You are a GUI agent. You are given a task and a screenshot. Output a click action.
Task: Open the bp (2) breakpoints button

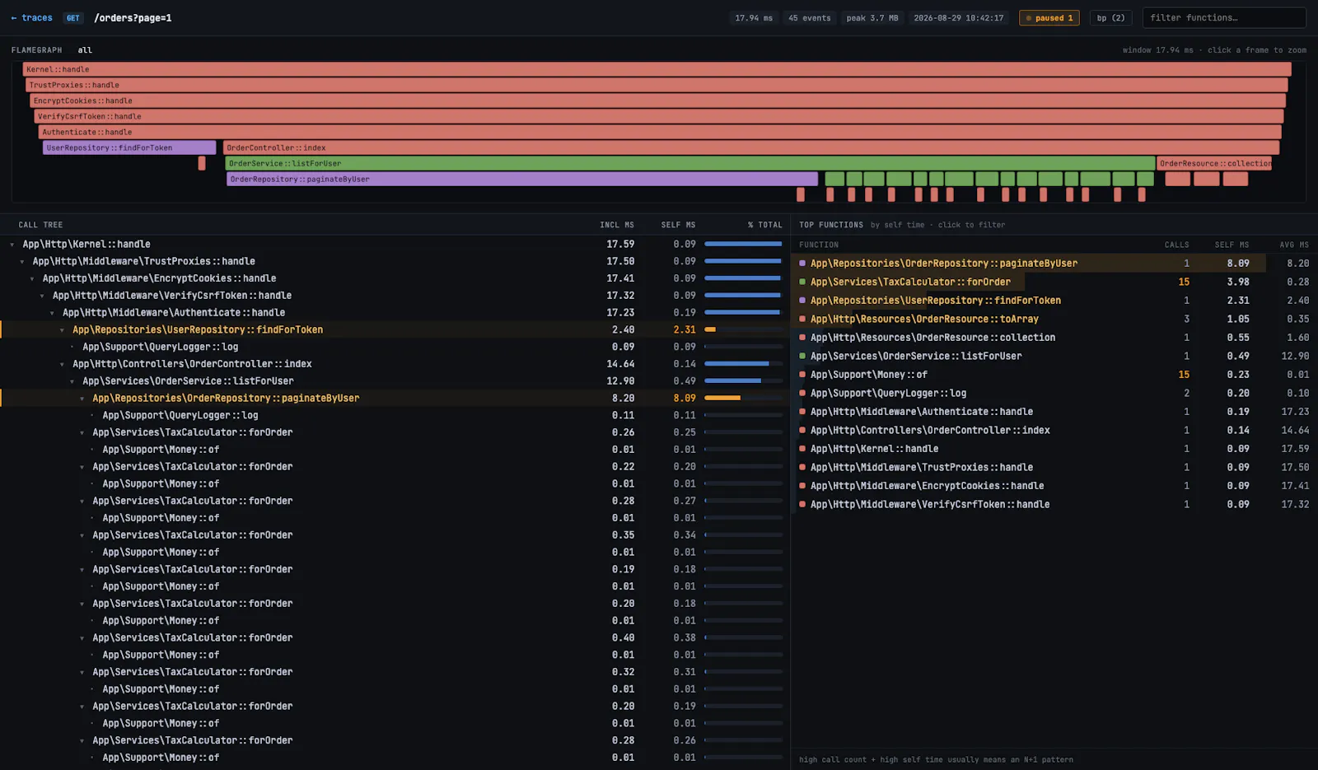coord(1110,18)
